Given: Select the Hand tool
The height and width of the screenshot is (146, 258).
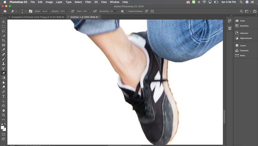Looking at the screenshot, I should click(3, 110).
